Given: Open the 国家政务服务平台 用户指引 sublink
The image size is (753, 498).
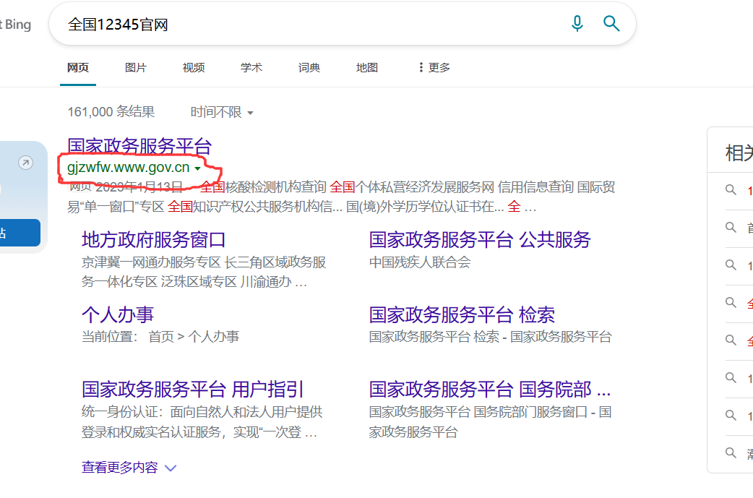Looking at the screenshot, I should [x=192, y=389].
